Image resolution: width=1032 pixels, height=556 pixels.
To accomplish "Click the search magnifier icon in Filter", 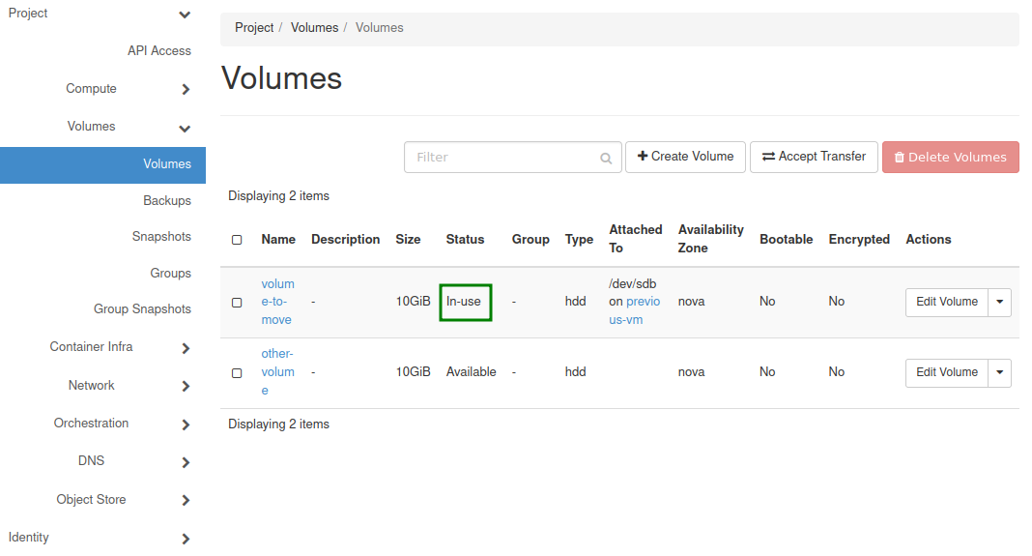I will click(606, 158).
